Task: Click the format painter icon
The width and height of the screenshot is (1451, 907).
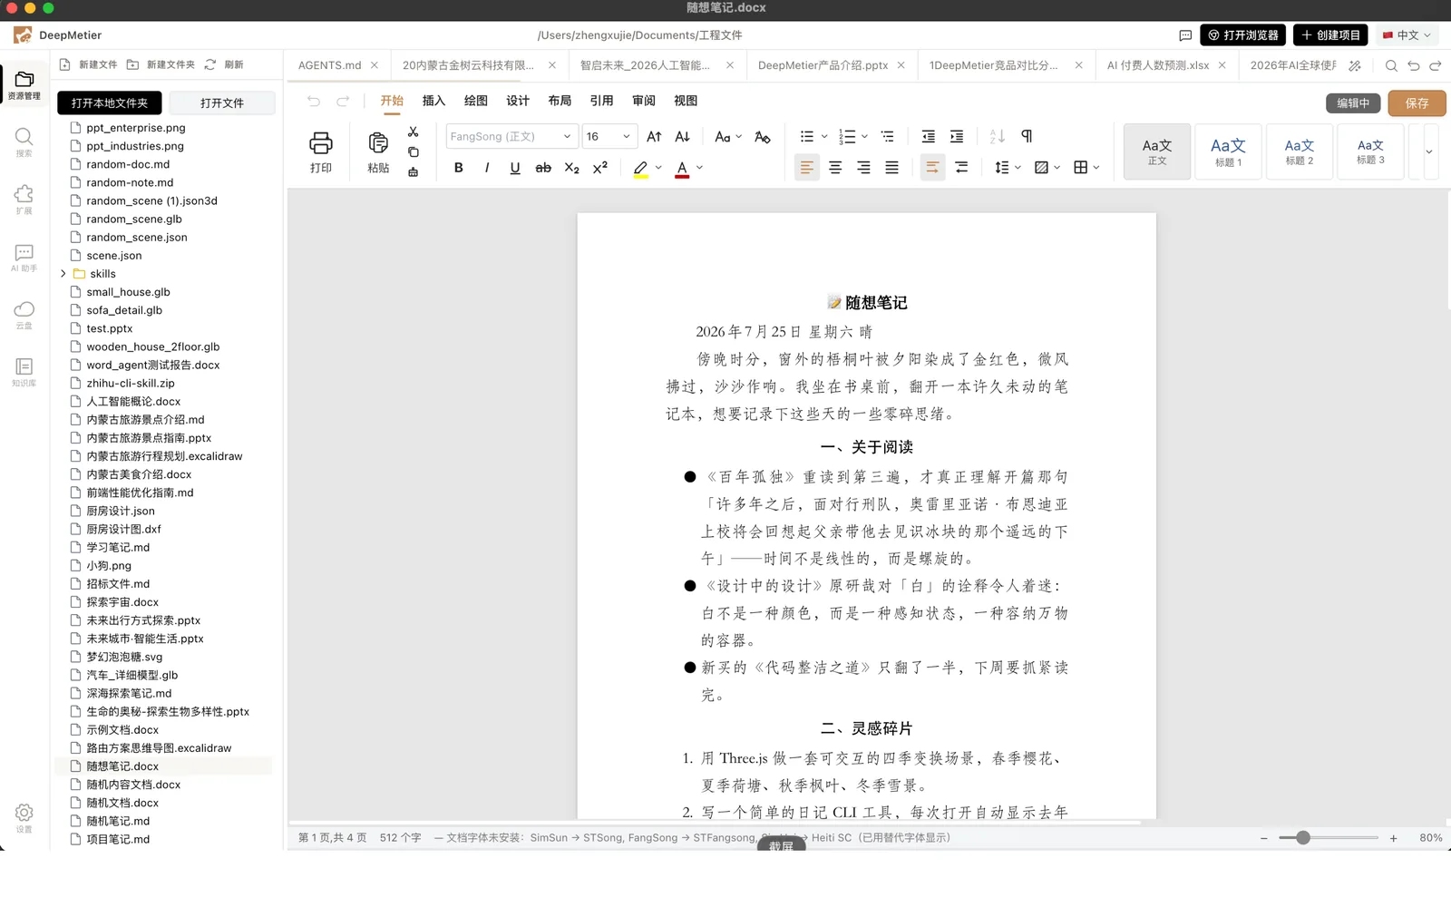Action: tap(414, 172)
